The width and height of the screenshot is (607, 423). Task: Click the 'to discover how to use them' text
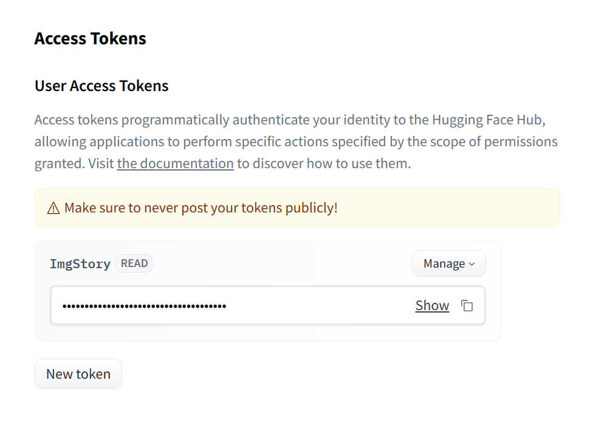324,163
